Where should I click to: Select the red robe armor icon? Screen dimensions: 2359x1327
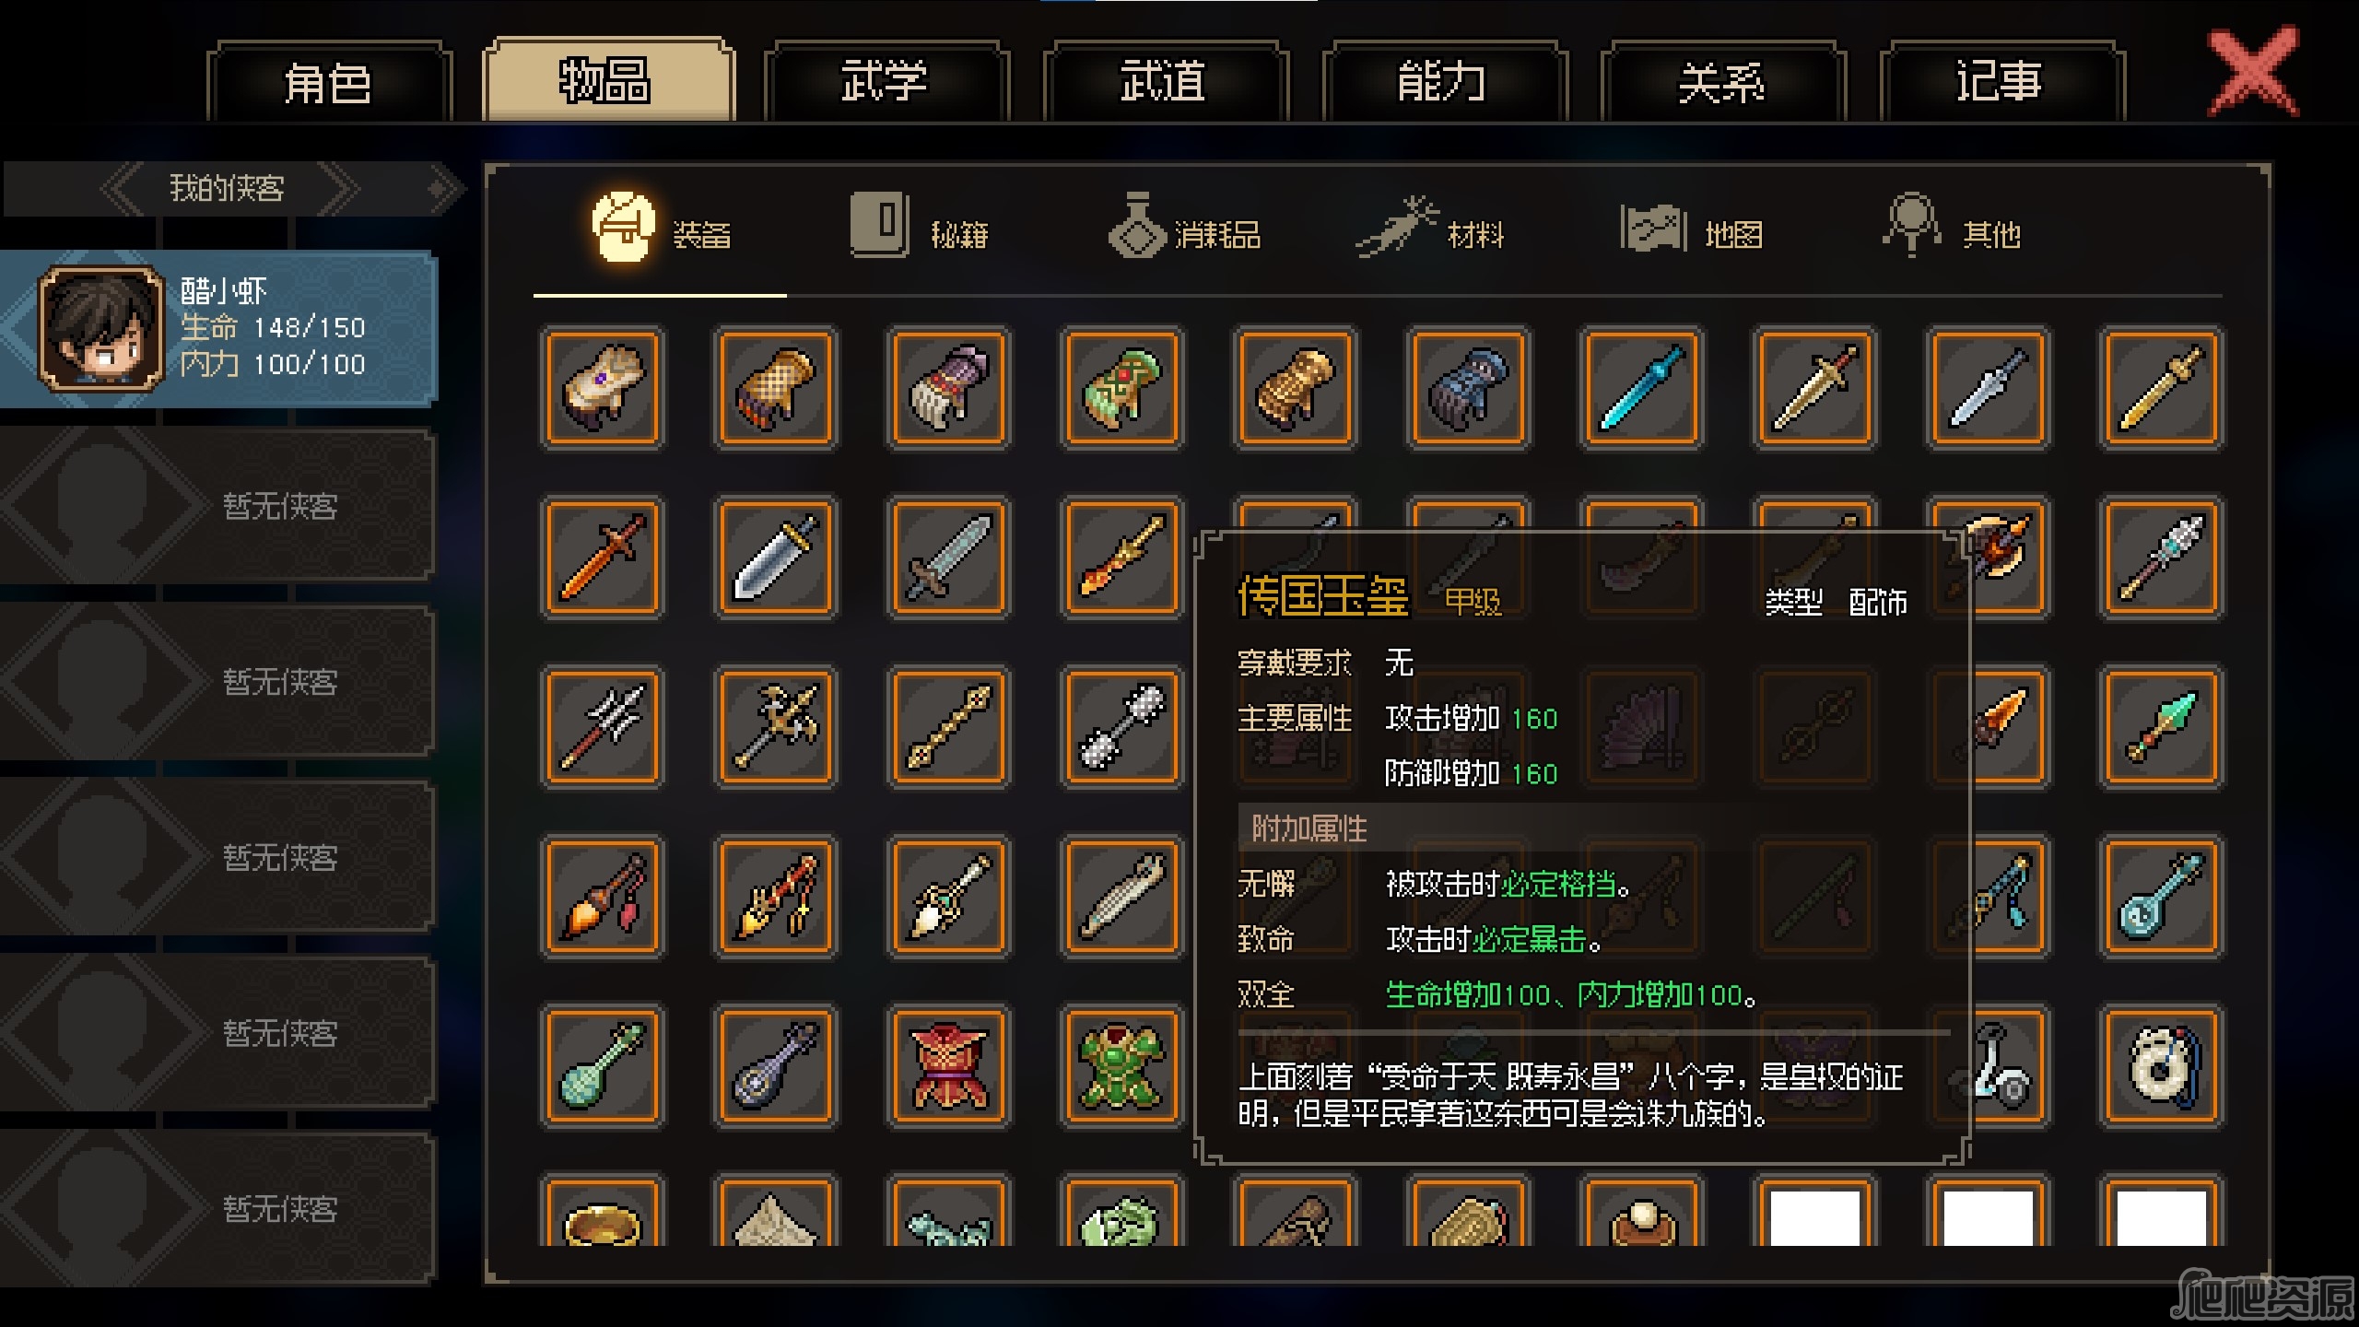pyautogui.click(x=948, y=1067)
